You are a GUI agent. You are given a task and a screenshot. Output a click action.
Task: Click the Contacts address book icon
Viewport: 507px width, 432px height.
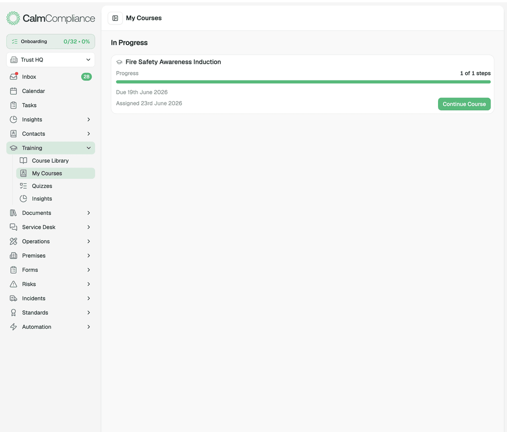[14, 134]
